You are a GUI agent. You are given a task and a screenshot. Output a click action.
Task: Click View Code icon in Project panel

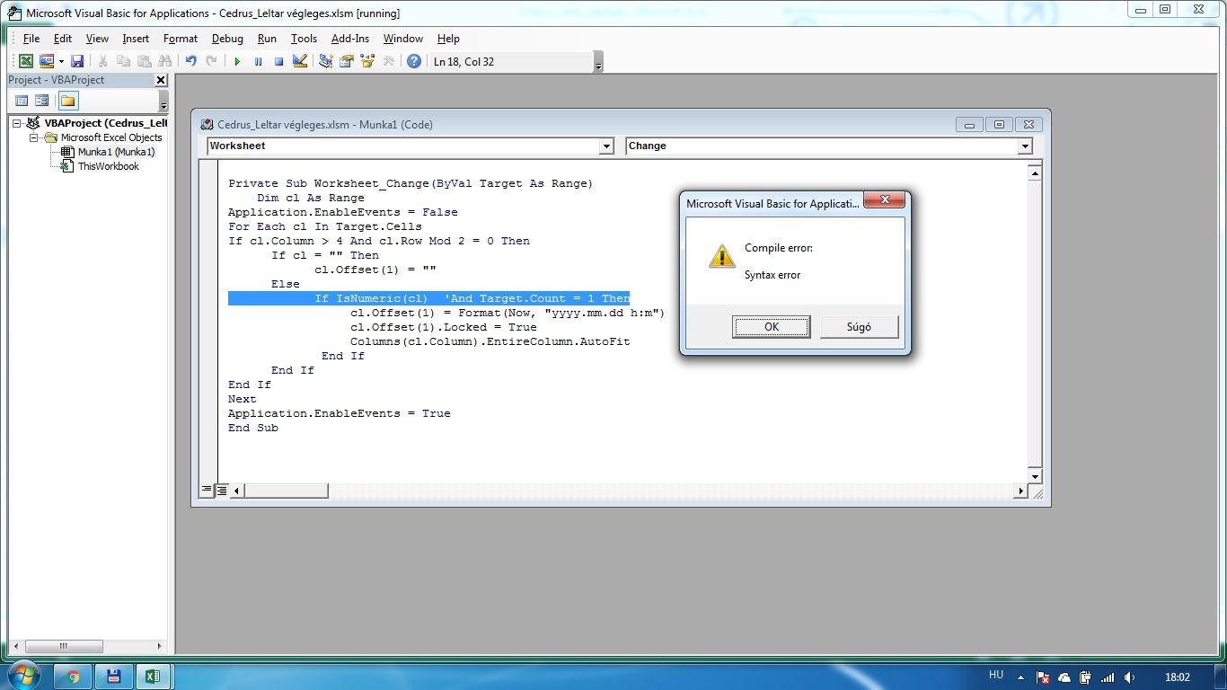pyautogui.click(x=22, y=101)
